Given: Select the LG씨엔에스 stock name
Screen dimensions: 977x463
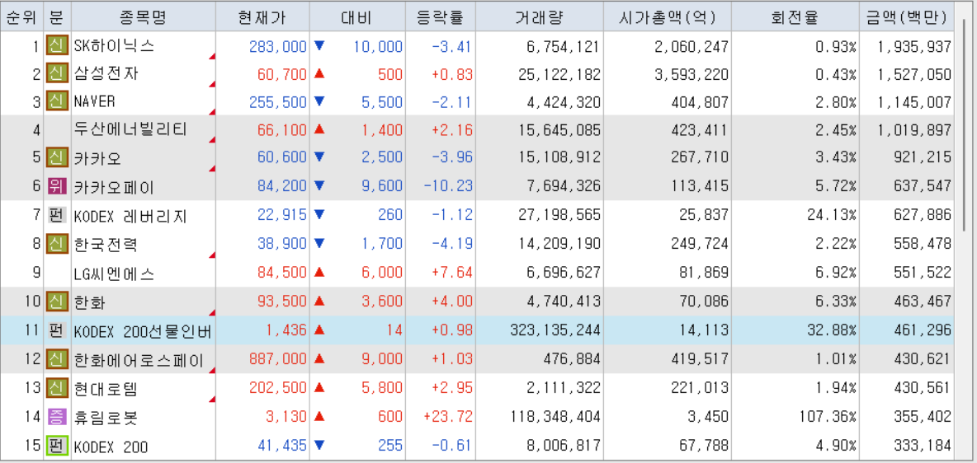Looking at the screenshot, I should tap(114, 274).
